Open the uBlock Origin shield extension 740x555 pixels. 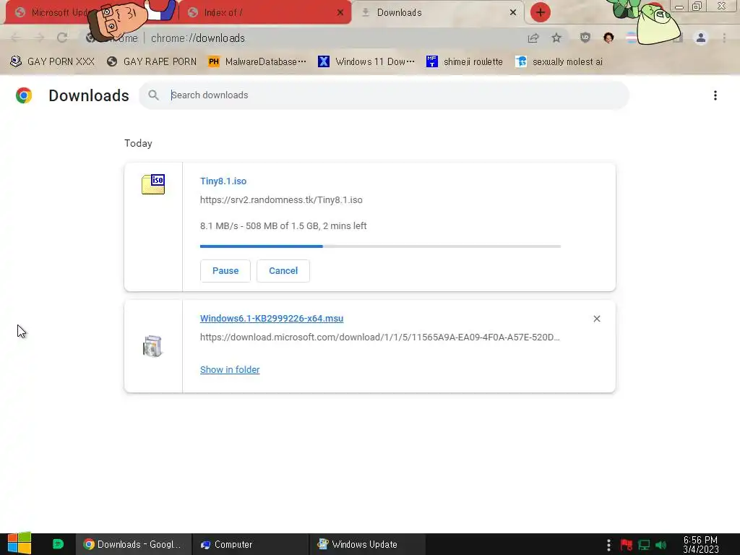[x=585, y=38]
